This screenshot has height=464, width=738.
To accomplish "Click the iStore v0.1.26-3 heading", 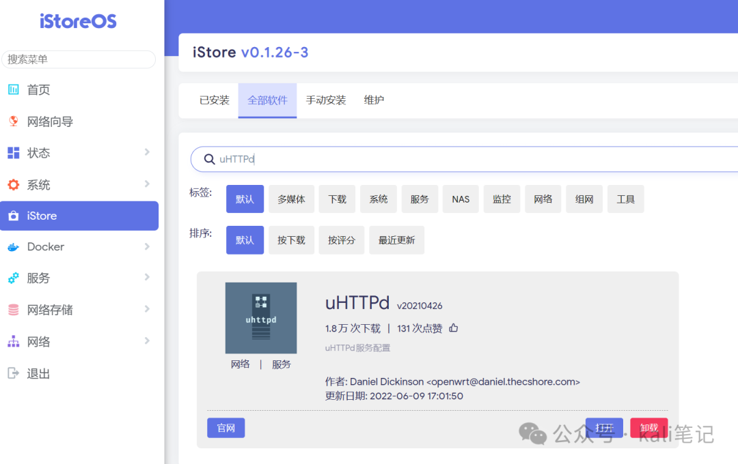I will pos(250,52).
